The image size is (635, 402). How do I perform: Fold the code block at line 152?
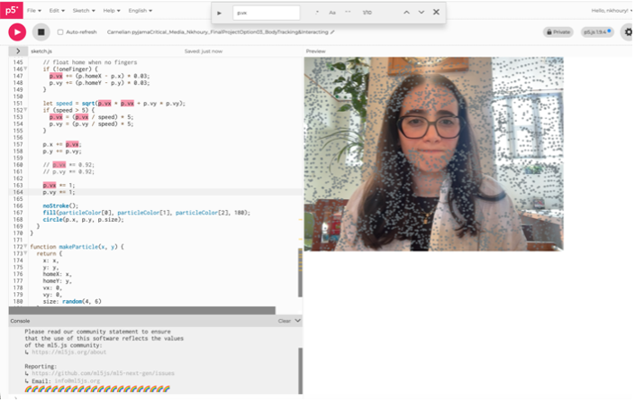pos(25,110)
